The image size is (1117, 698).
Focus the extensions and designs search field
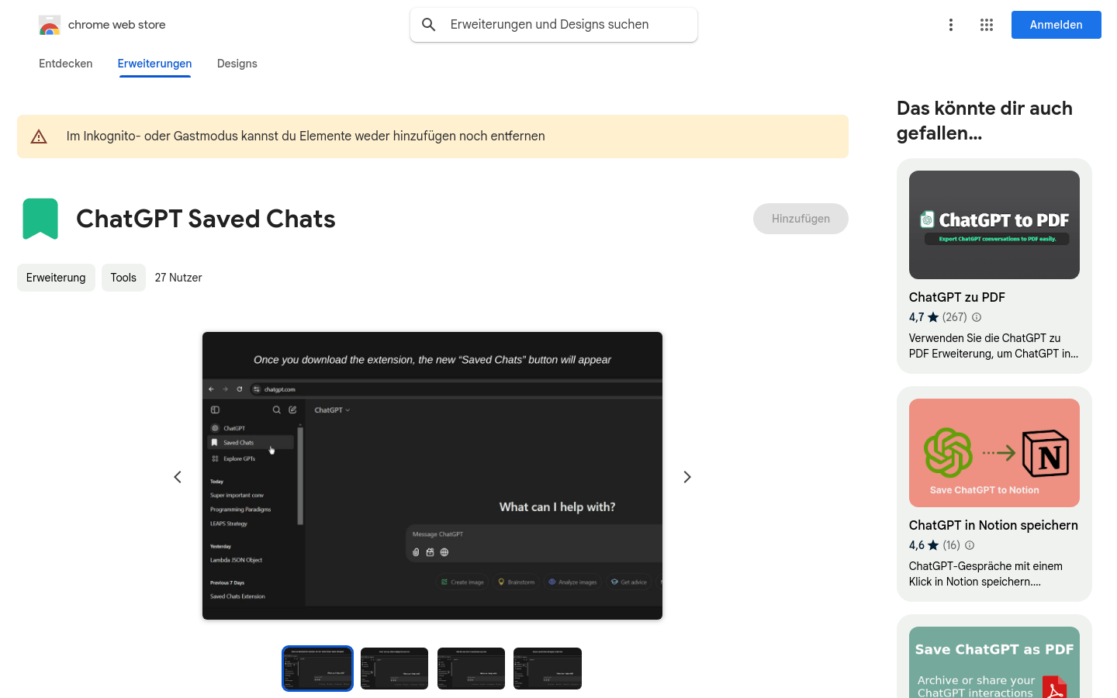click(554, 25)
